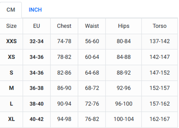This screenshot has width=179, height=128.
Task: Click the Size column header
Action: (11, 26)
